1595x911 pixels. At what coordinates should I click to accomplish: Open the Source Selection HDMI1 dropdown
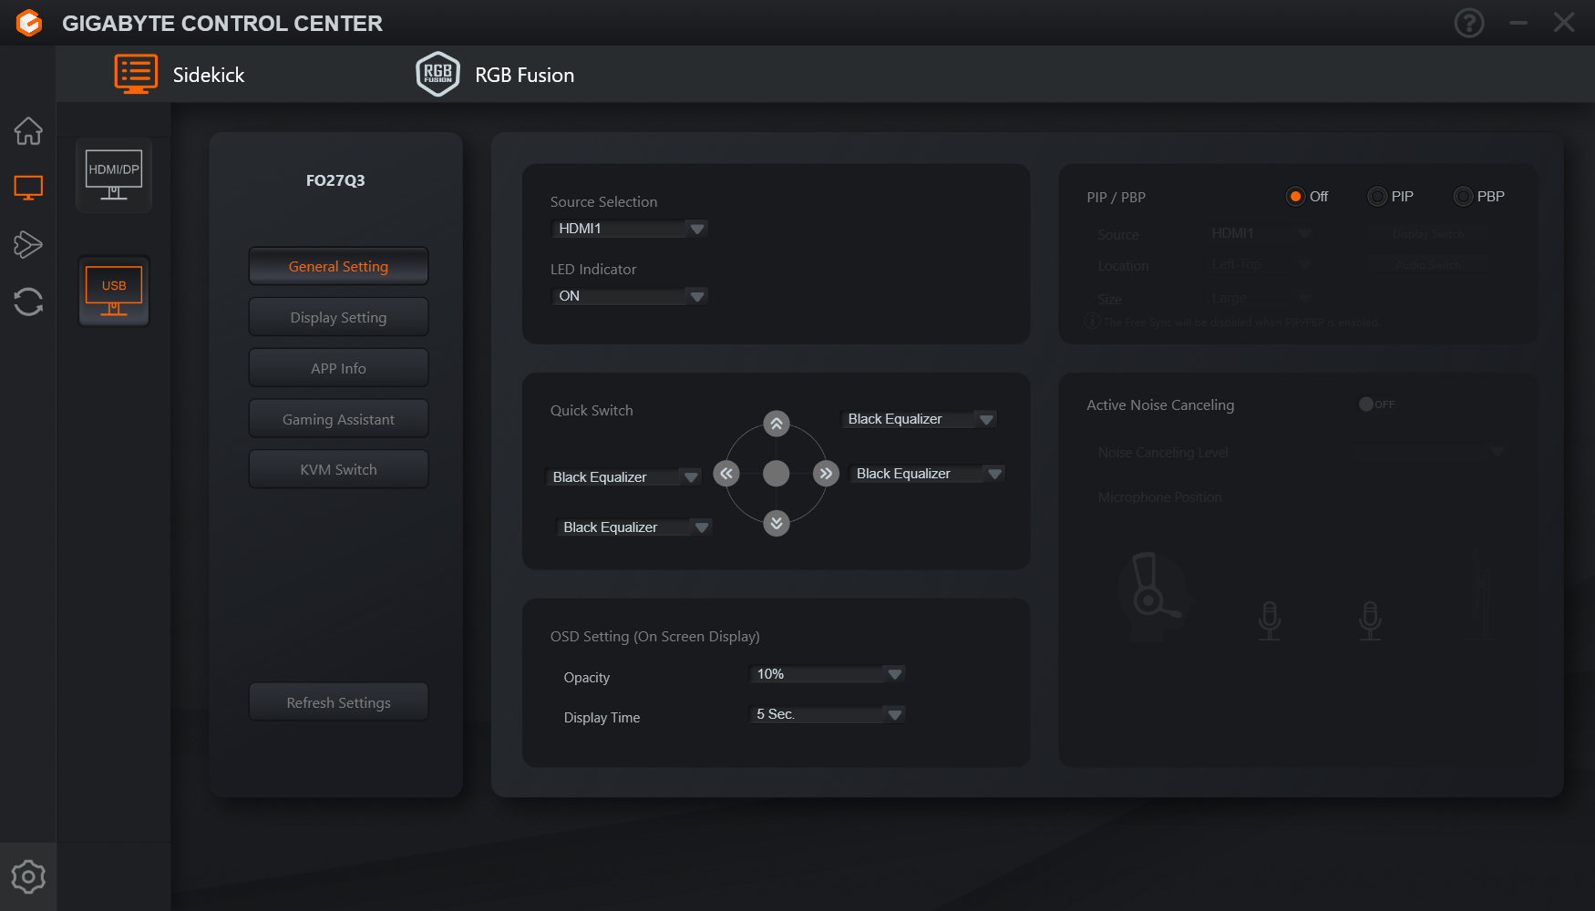(x=630, y=229)
